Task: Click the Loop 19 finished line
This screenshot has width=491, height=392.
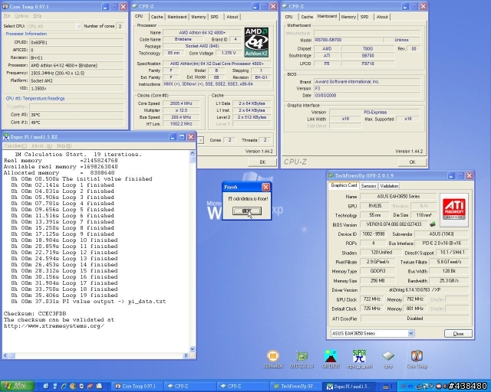Action: tap(64, 295)
